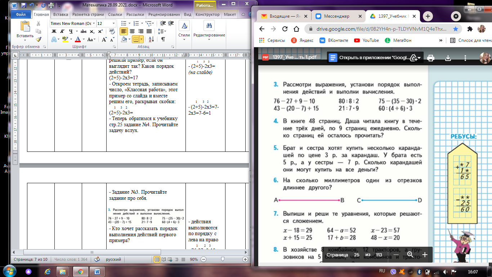Image resolution: width=492 pixels, height=277 pixels.
Task: Toggle center alignment
Action: coord(132,31)
